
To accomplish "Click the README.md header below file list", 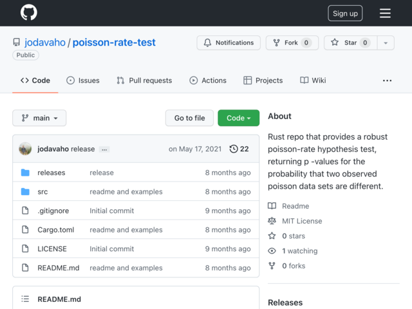I will click(x=59, y=299).
